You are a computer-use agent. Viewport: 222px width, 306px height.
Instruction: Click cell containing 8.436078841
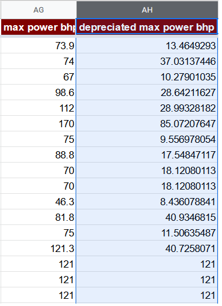click(x=147, y=202)
